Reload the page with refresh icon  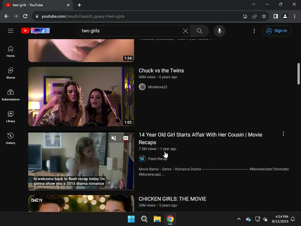25,16
